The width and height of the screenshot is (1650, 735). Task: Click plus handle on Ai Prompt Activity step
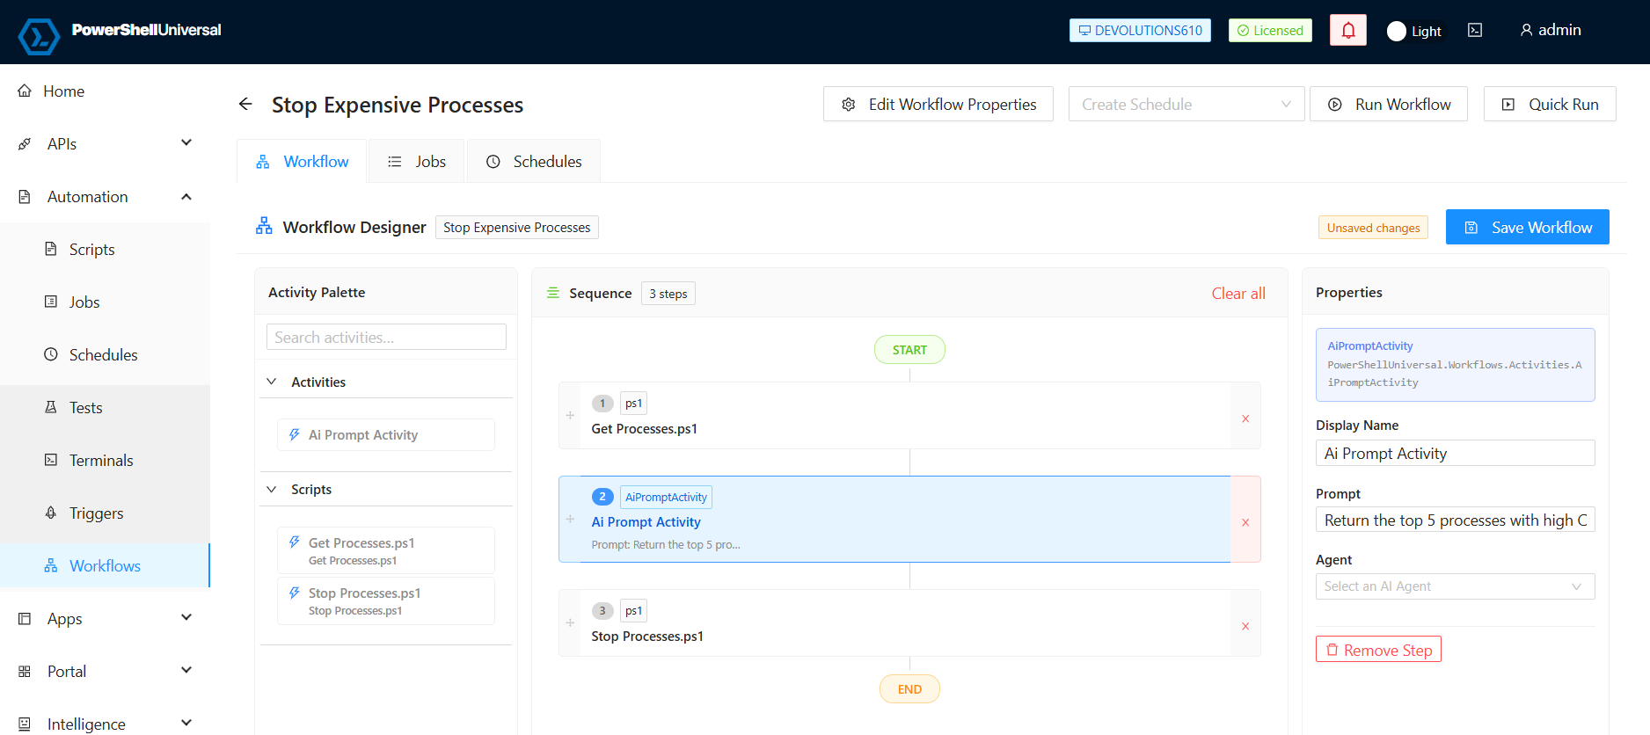570,519
